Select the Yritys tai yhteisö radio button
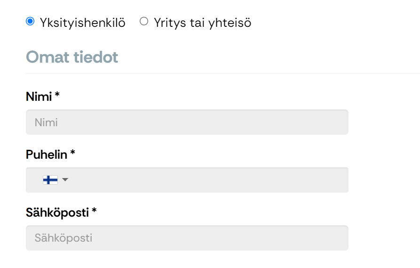The height and width of the screenshot is (268, 420). coord(144,21)
